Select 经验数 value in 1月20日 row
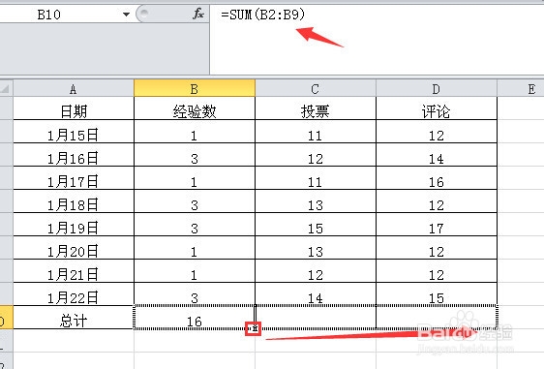This screenshot has width=544, height=369. coord(195,248)
